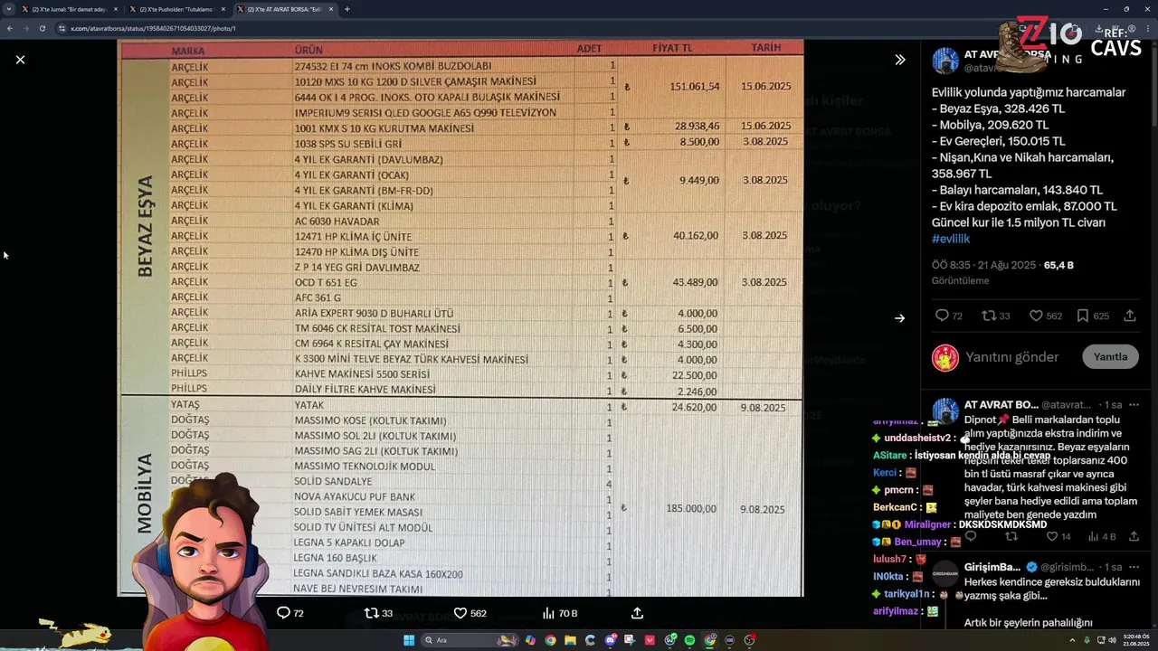Open GirişimBa... profile name link
The image size is (1158, 651).
coord(992,567)
